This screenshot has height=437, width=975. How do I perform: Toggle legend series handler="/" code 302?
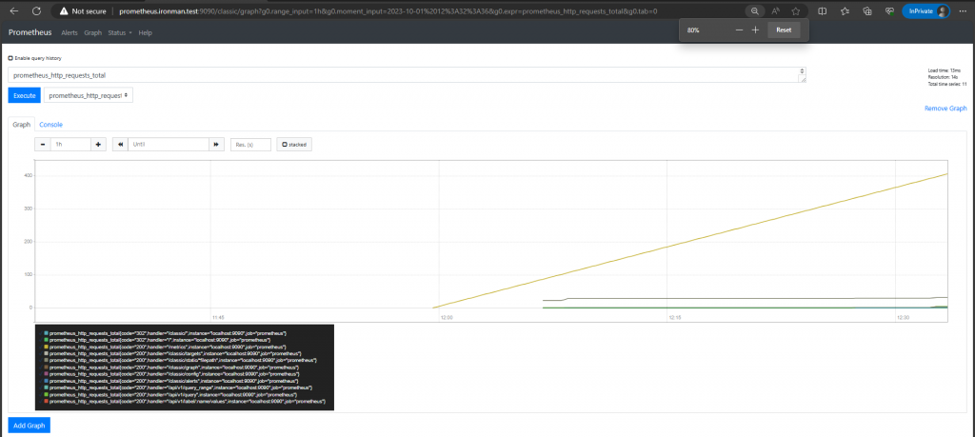point(157,340)
